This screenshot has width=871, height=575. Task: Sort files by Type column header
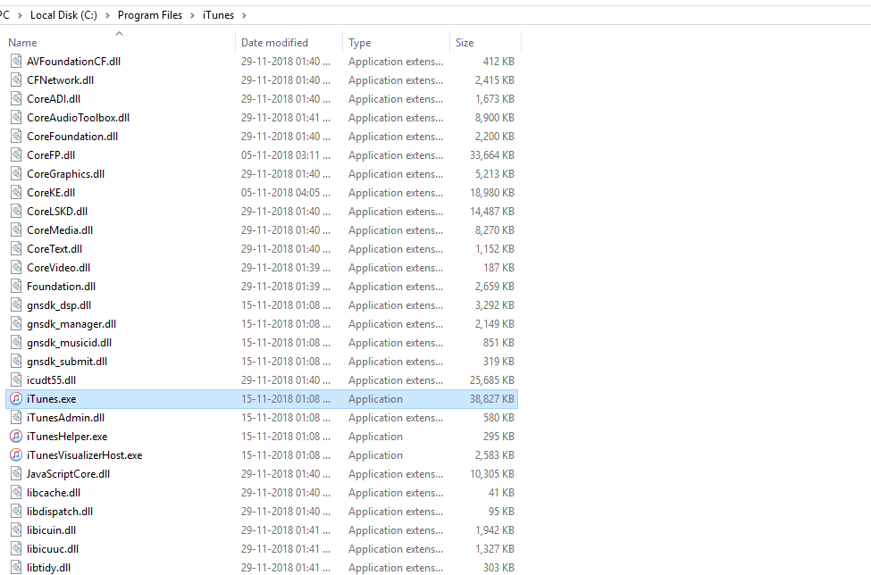point(396,42)
